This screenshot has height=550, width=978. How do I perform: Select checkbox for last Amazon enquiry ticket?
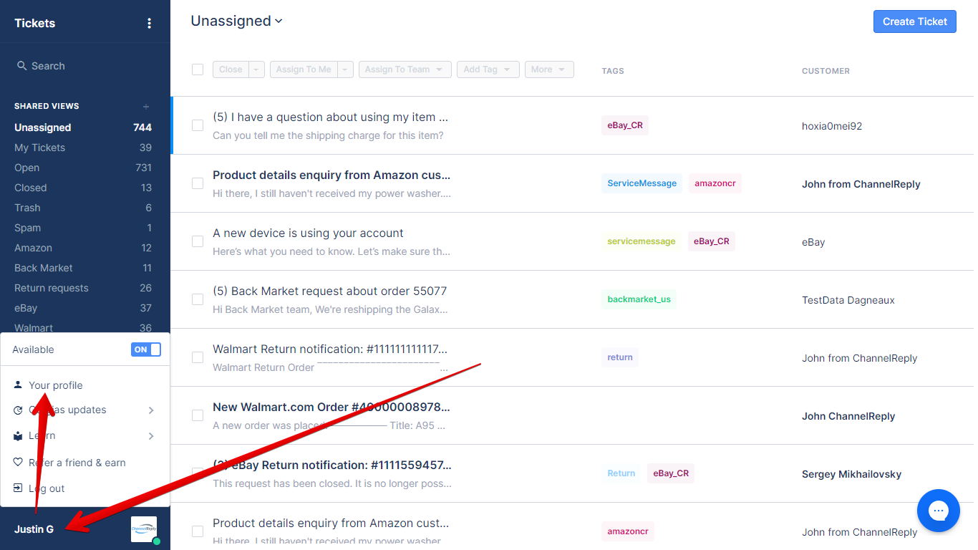[198, 531]
